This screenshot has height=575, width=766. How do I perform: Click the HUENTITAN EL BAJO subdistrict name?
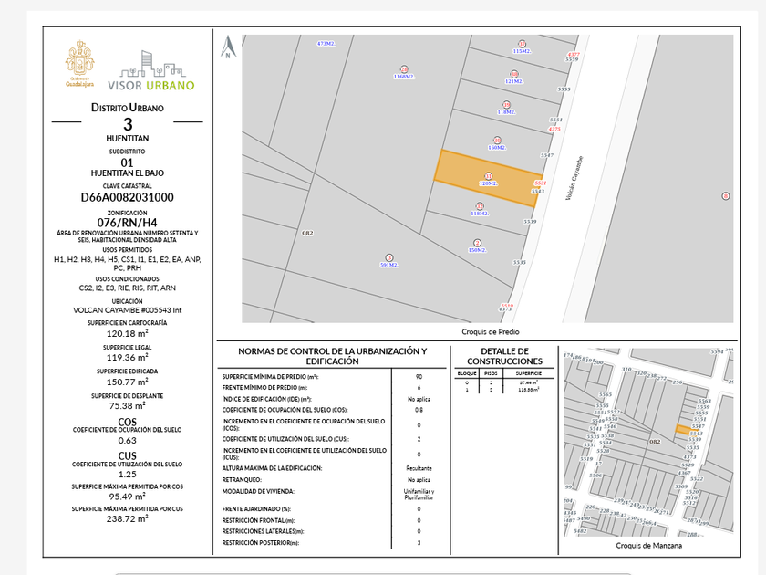(128, 173)
